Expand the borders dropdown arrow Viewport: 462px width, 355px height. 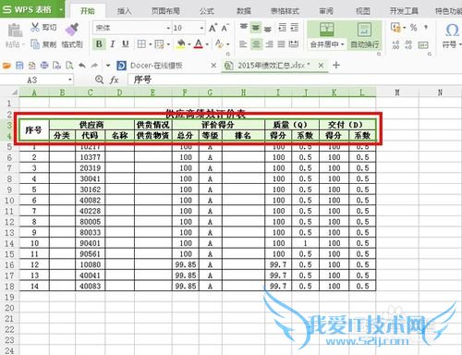(151, 44)
